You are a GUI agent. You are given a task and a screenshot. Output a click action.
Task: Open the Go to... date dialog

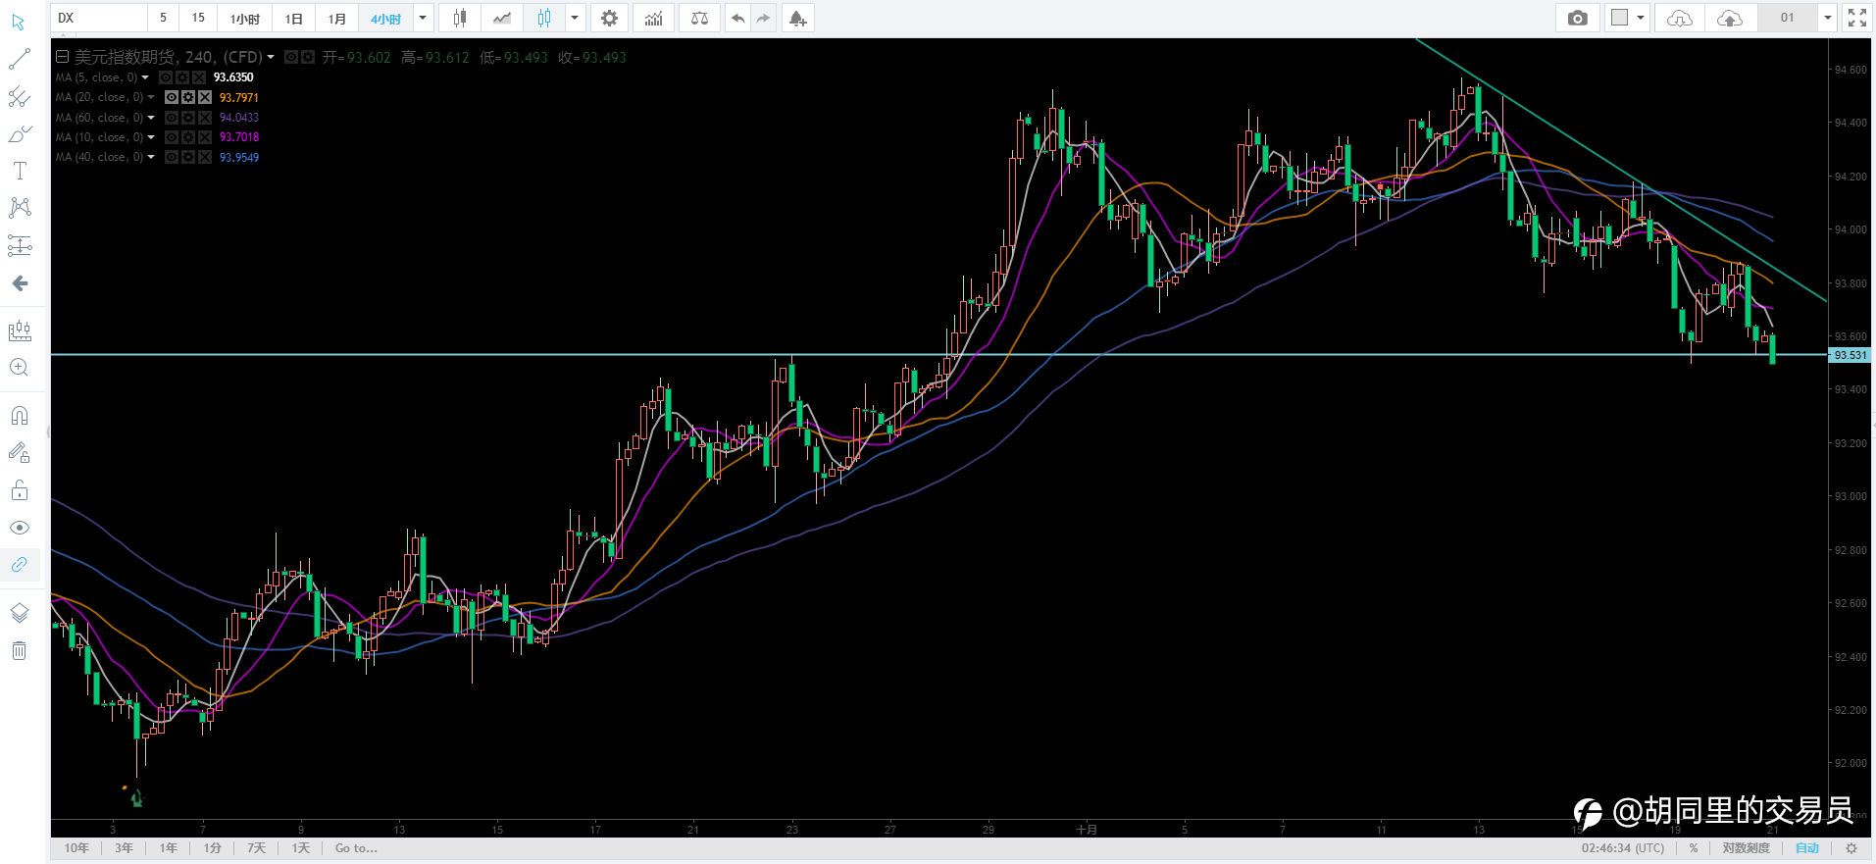pos(356,848)
